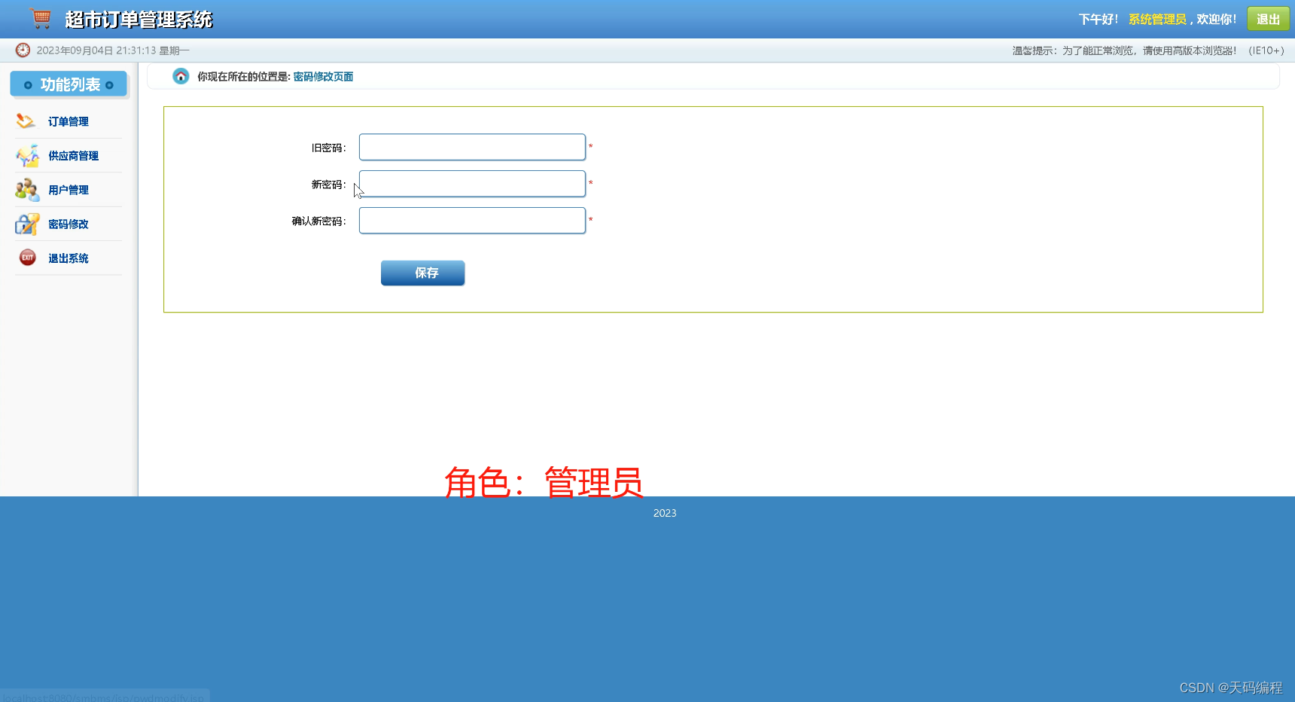Image resolution: width=1295 pixels, height=702 pixels.
Task: Open 供应商管理 in the sidebar
Action: coord(74,156)
